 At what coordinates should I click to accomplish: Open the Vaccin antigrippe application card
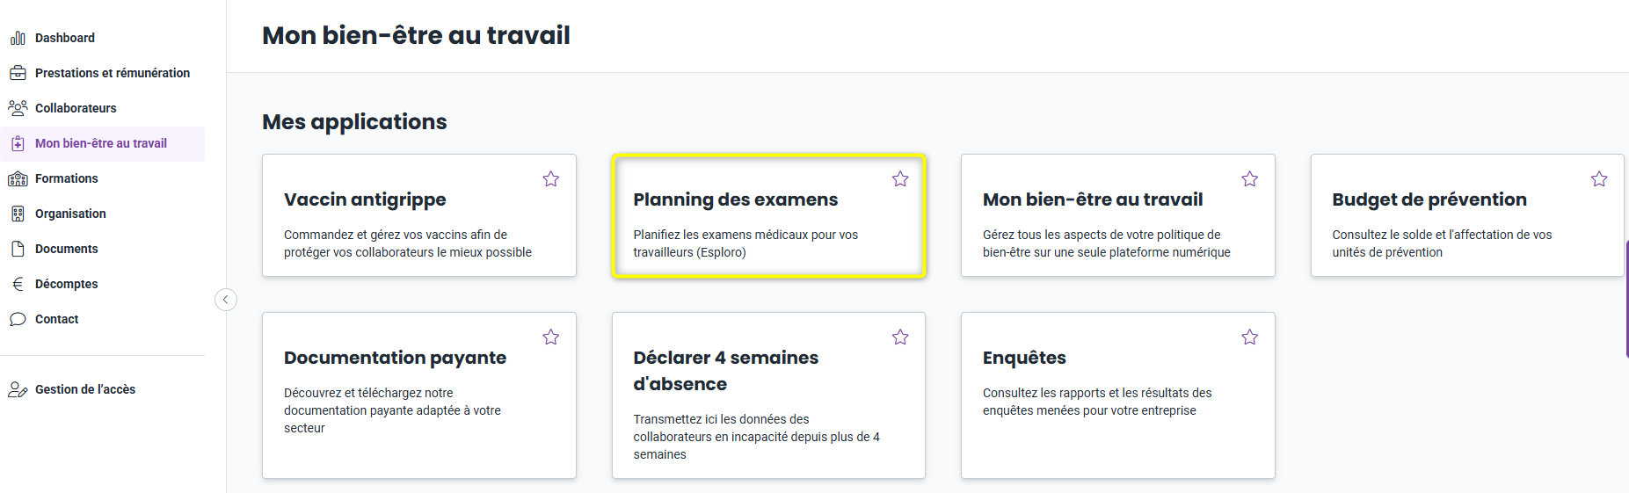(419, 215)
